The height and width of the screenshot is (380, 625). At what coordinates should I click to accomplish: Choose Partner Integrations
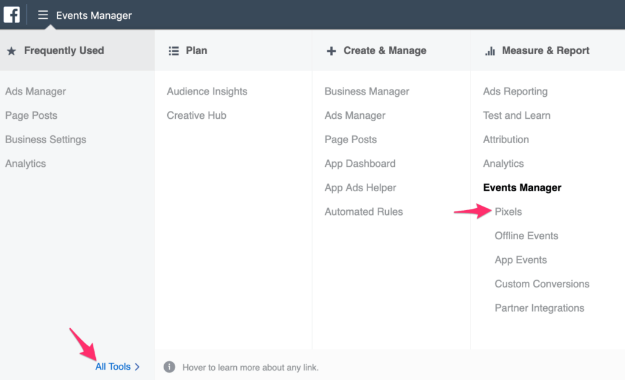pyautogui.click(x=539, y=308)
